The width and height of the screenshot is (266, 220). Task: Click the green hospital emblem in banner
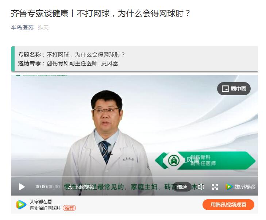point(174,161)
